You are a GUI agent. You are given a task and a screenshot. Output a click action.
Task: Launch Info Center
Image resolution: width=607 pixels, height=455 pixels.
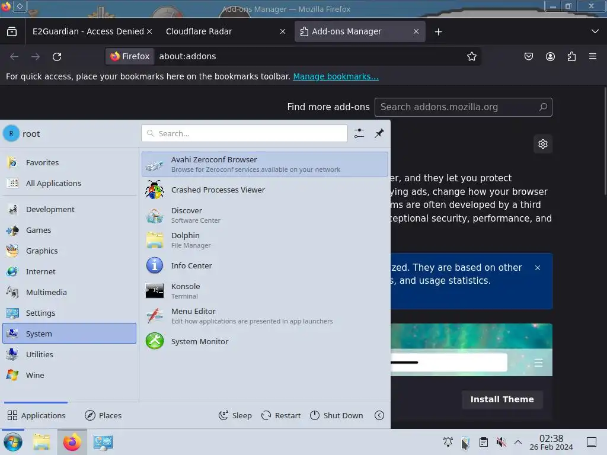[x=265, y=266]
